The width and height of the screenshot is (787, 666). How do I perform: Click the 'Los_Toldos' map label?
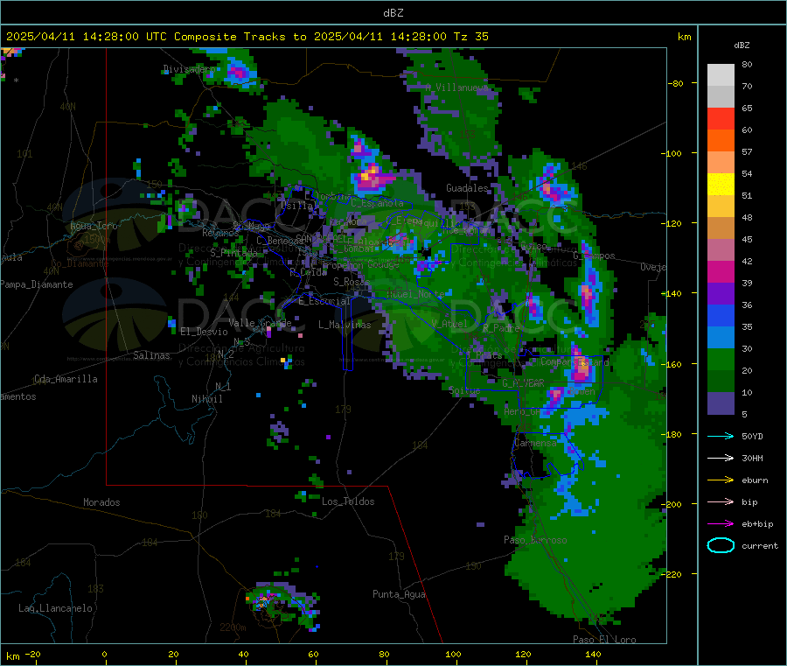(x=348, y=501)
